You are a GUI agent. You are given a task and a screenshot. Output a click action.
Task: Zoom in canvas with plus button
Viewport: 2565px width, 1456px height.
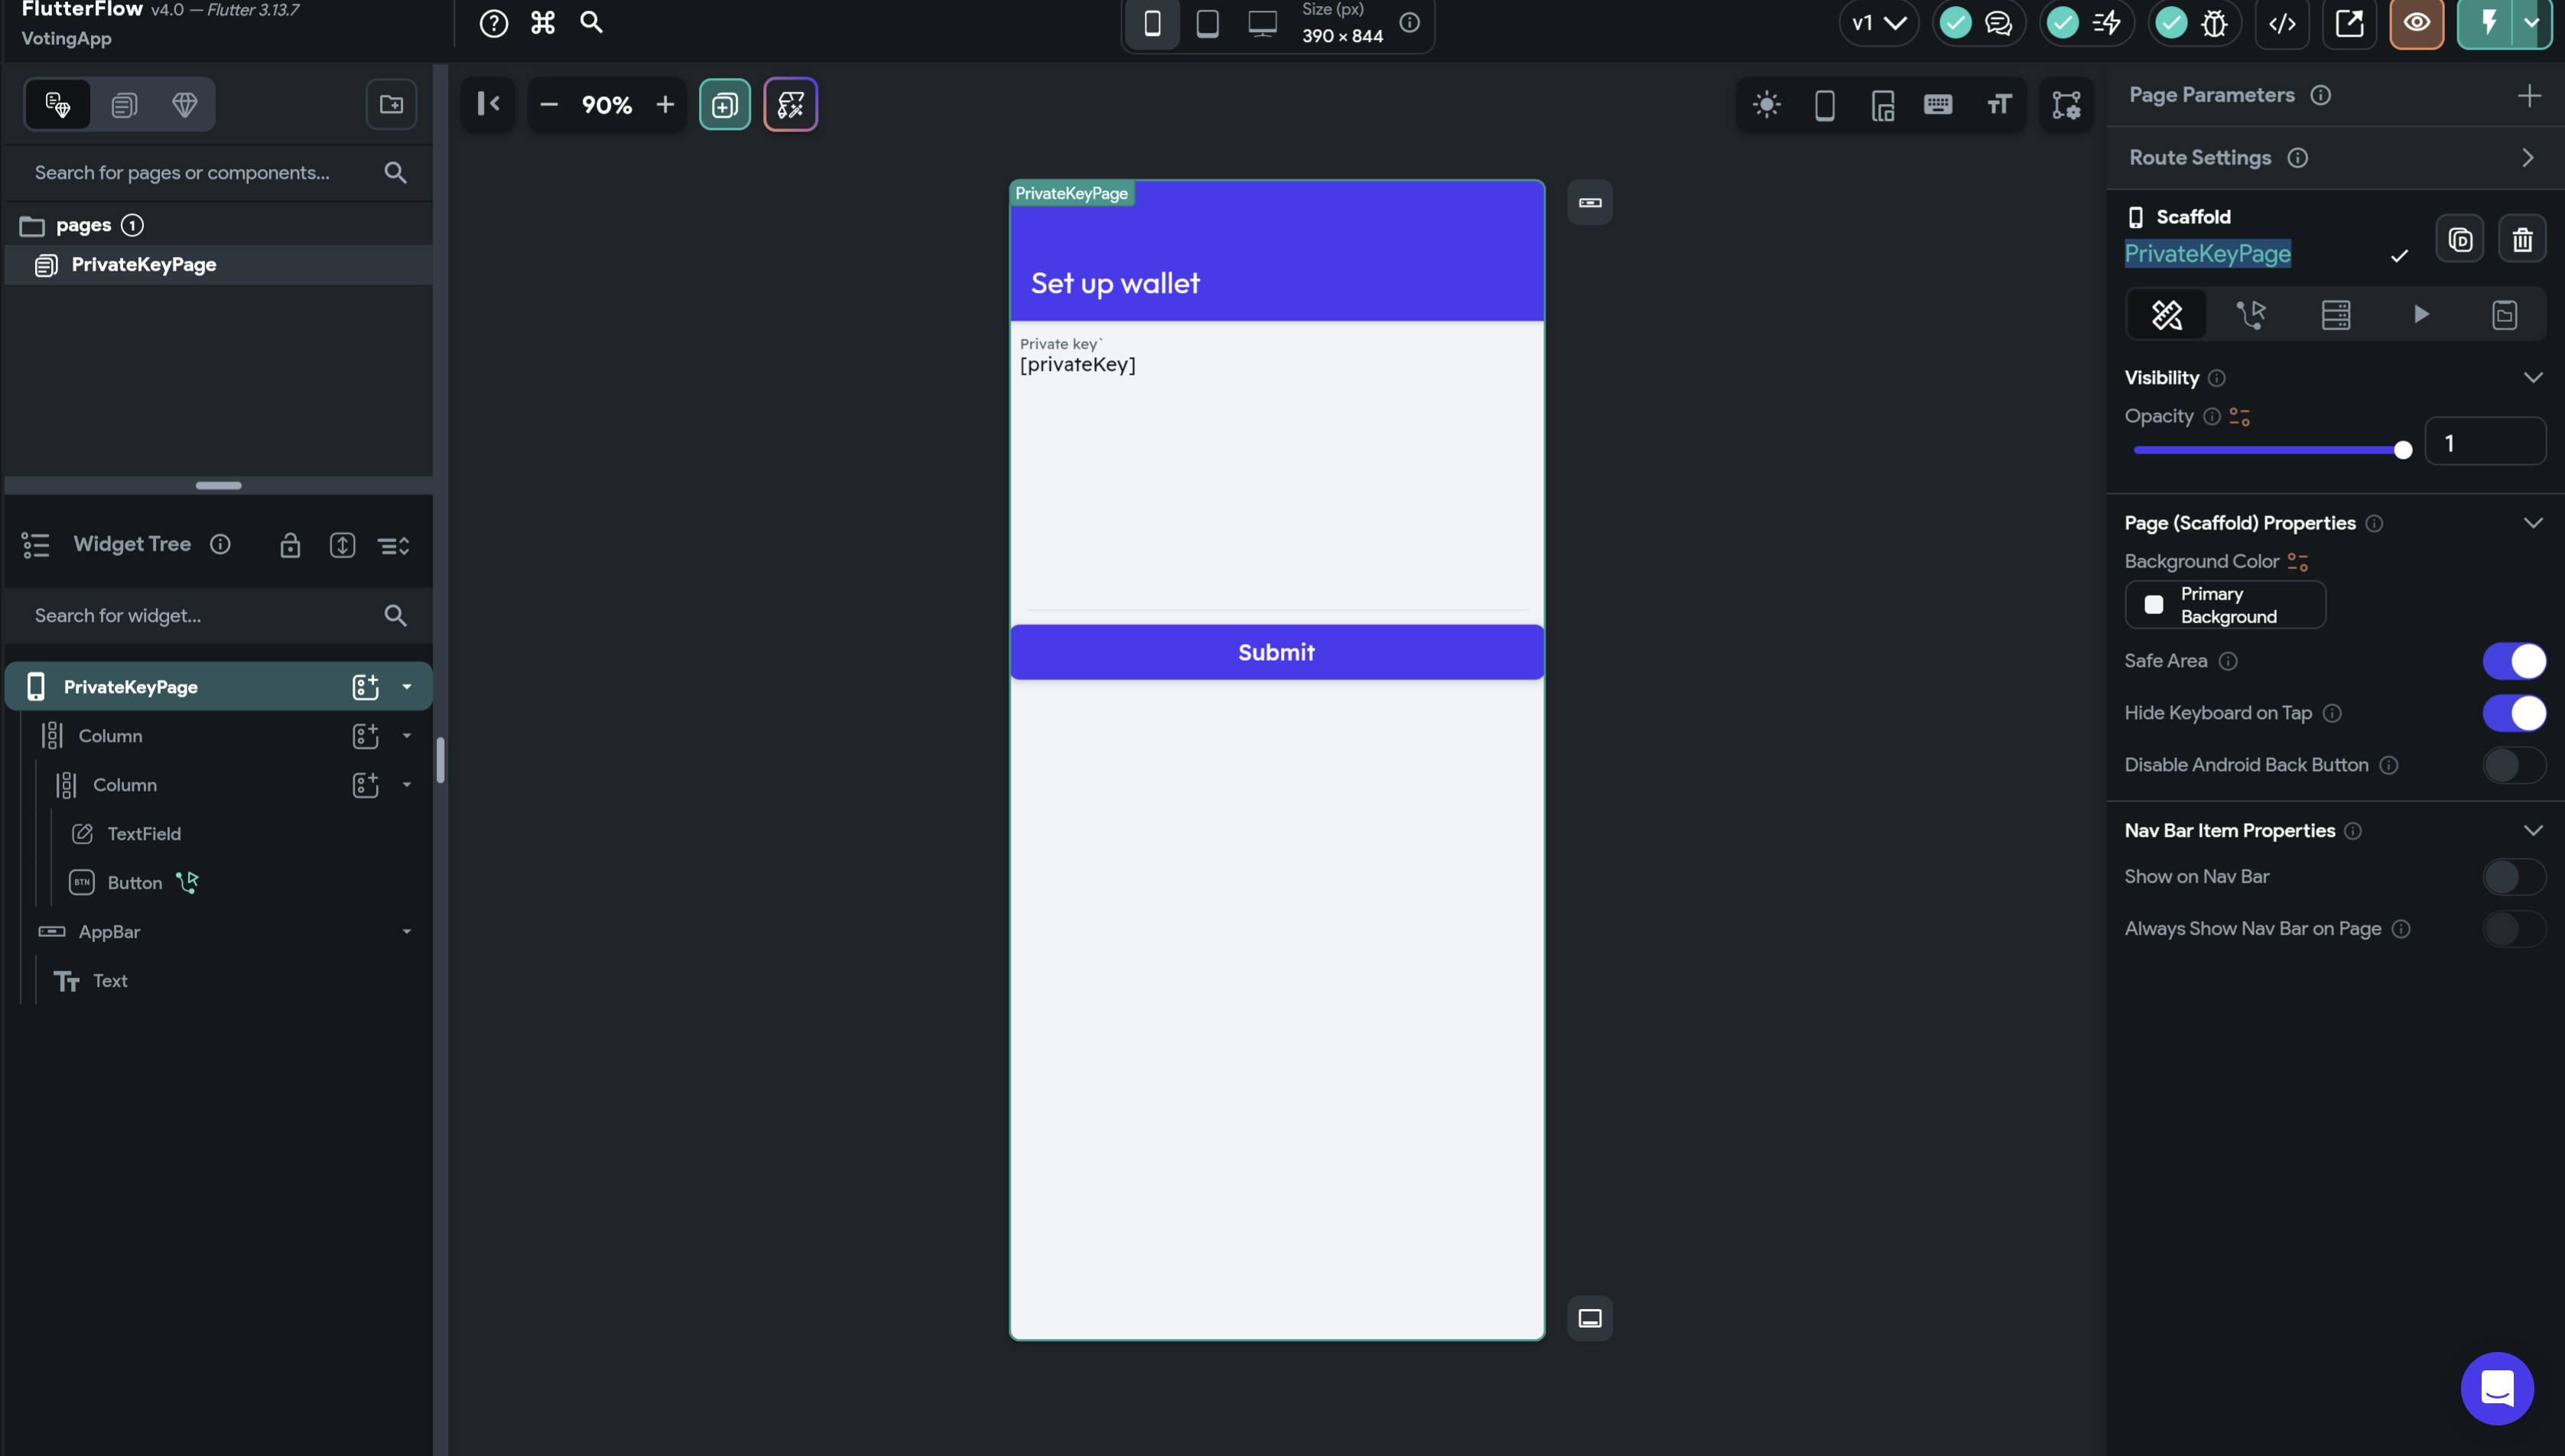pos(665,104)
